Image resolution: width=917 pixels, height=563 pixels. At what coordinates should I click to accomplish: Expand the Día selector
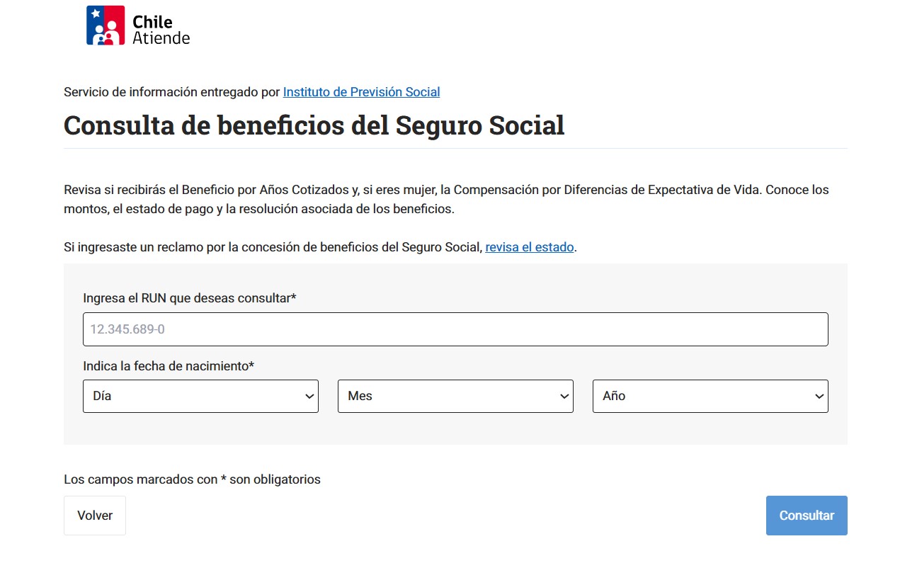pos(200,396)
